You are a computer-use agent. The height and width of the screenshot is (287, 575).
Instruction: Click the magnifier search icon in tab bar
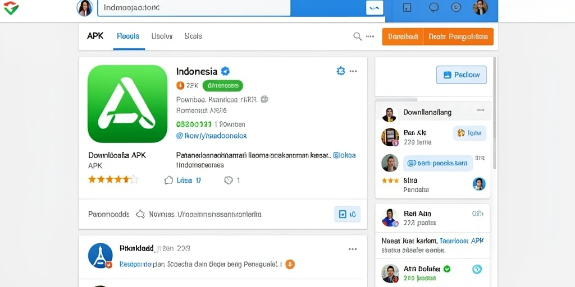tap(357, 36)
